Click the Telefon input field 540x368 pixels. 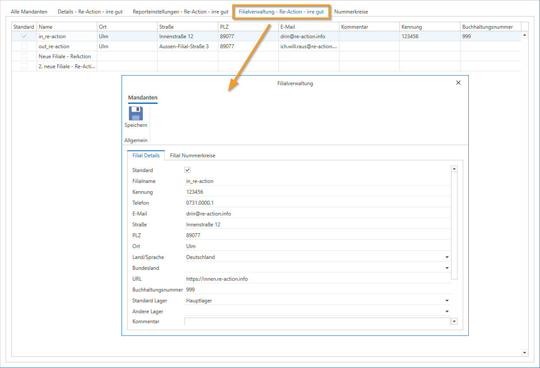[317, 203]
